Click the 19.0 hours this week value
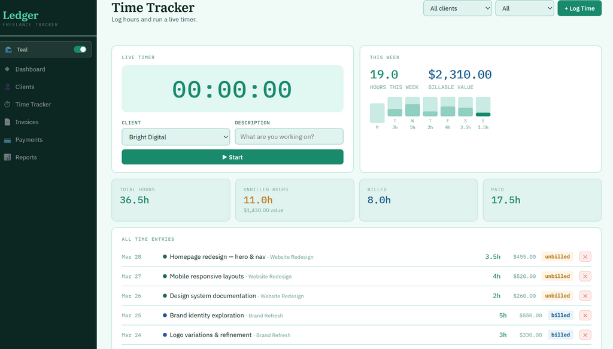This screenshot has height=349, width=613. pos(384,74)
